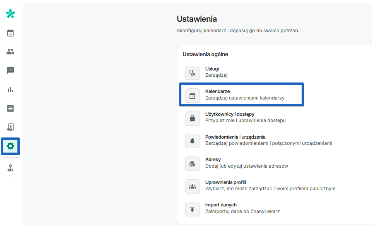372x225 pixels.
Task: Open the invoices receipt icon in the sidebar
Action: pyautogui.click(x=10, y=108)
